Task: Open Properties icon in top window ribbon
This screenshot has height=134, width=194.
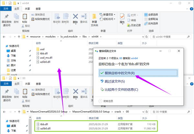Action: (122, 18)
